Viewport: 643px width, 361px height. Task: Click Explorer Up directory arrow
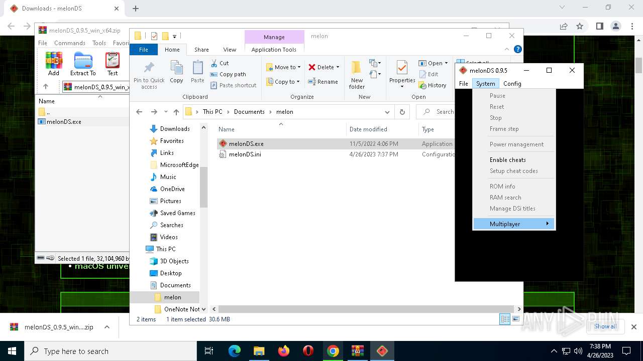coord(176,112)
